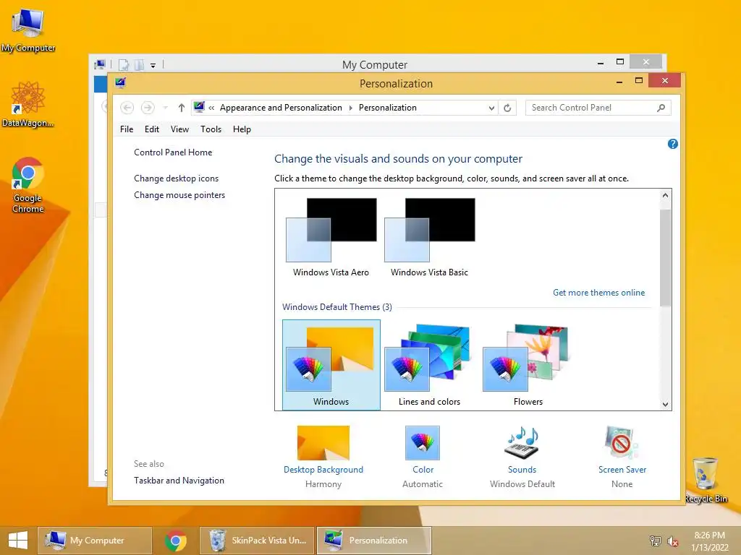Image resolution: width=741 pixels, height=555 pixels.
Task: Click the Color link text
Action: click(423, 470)
